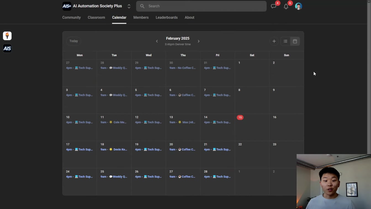The width and height of the screenshot is (371, 209).
Task: Switch to list view
Action: click(x=285, y=41)
